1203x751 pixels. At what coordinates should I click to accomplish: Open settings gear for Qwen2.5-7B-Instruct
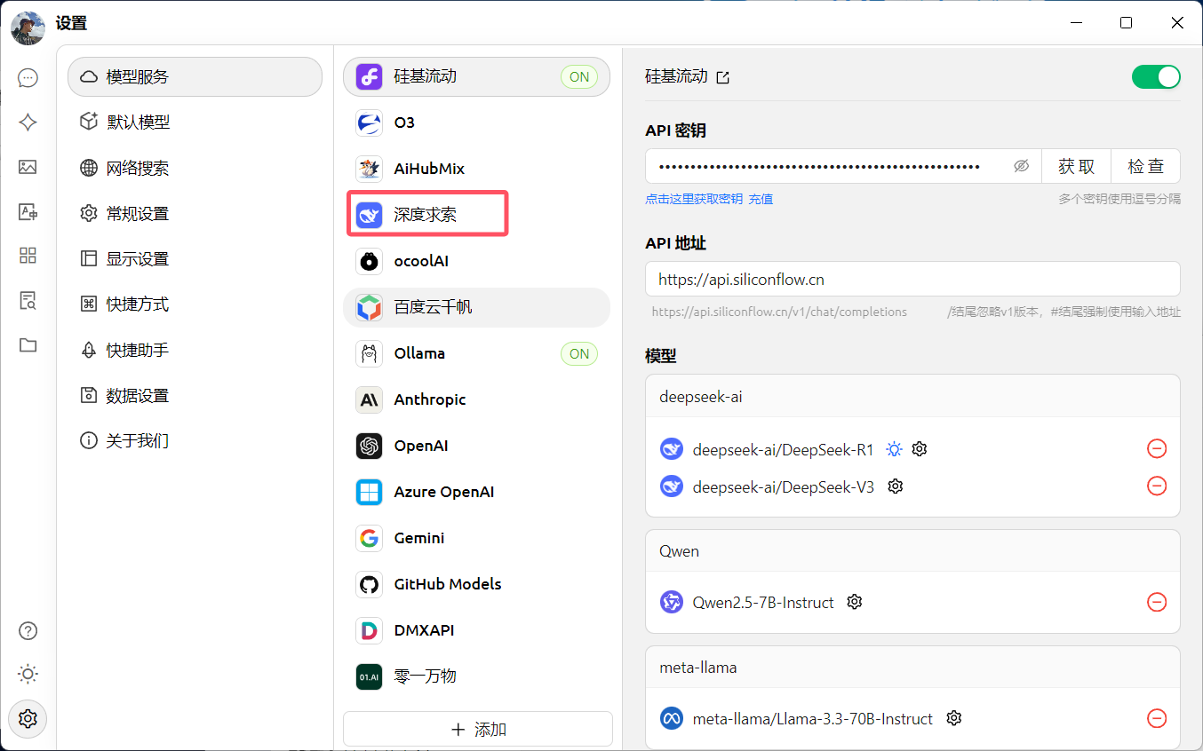(855, 602)
